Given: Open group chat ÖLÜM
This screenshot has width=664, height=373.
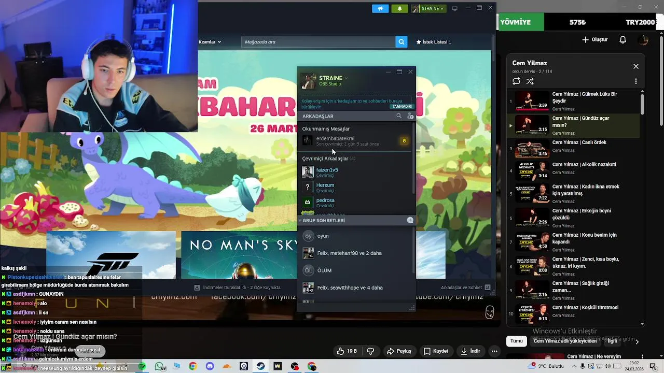Looking at the screenshot, I should [x=356, y=270].
